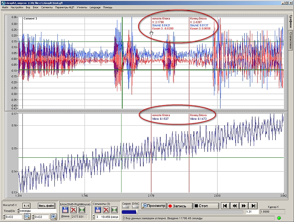294x222 pixels.
Task: Click the X axis label 2.610
Action: [217, 196]
